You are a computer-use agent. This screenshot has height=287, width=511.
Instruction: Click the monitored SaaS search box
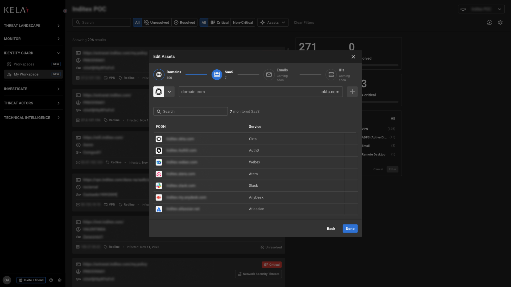click(x=191, y=111)
